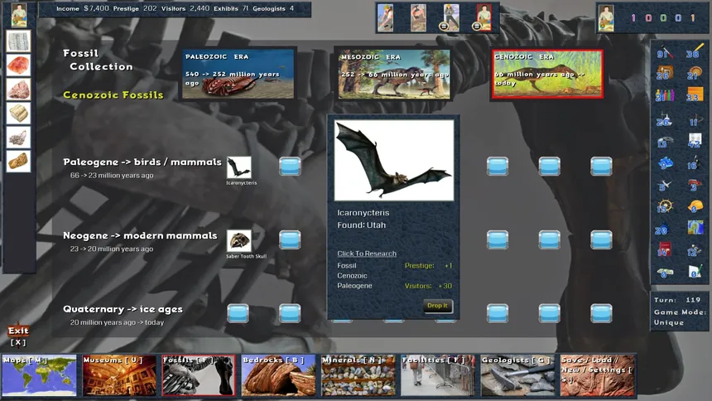Click the colored bottles icon showing 21
712x401 pixels.
pos(664,95)
